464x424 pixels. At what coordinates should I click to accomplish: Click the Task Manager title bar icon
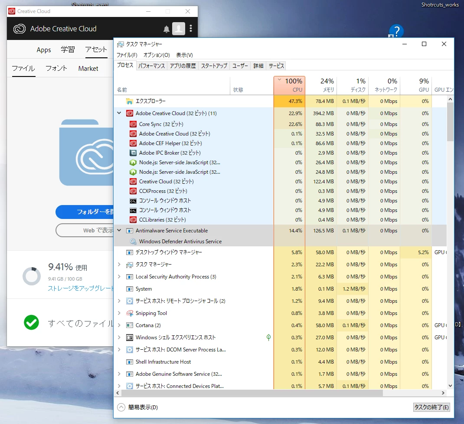[x=120, y=44]
